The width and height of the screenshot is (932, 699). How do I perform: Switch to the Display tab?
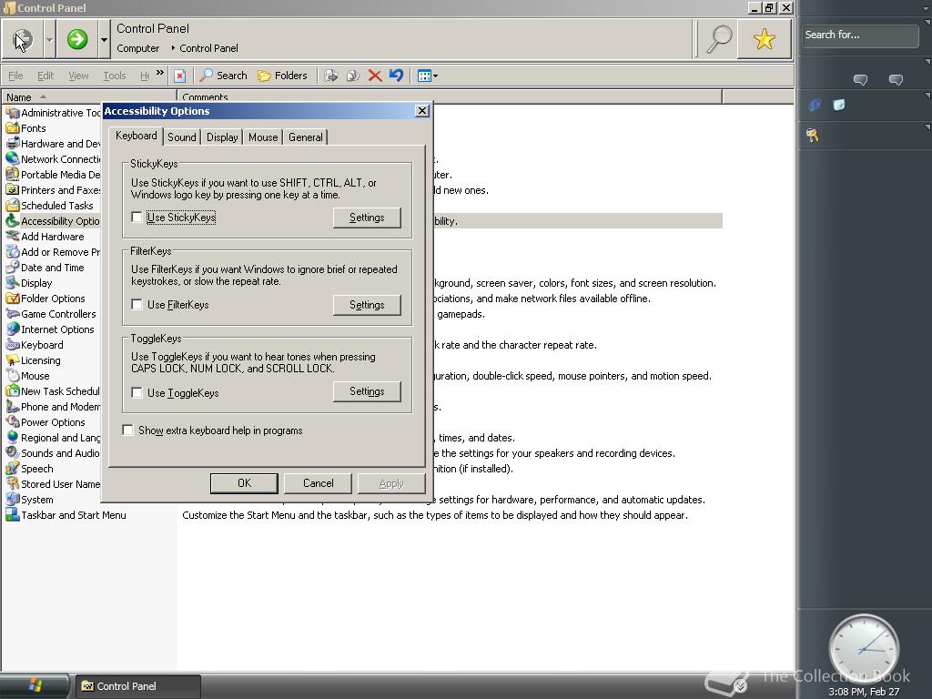click(x=222, y=137)
